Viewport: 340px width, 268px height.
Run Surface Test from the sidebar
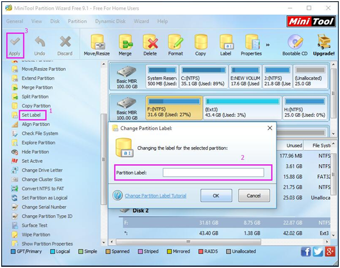34,225
